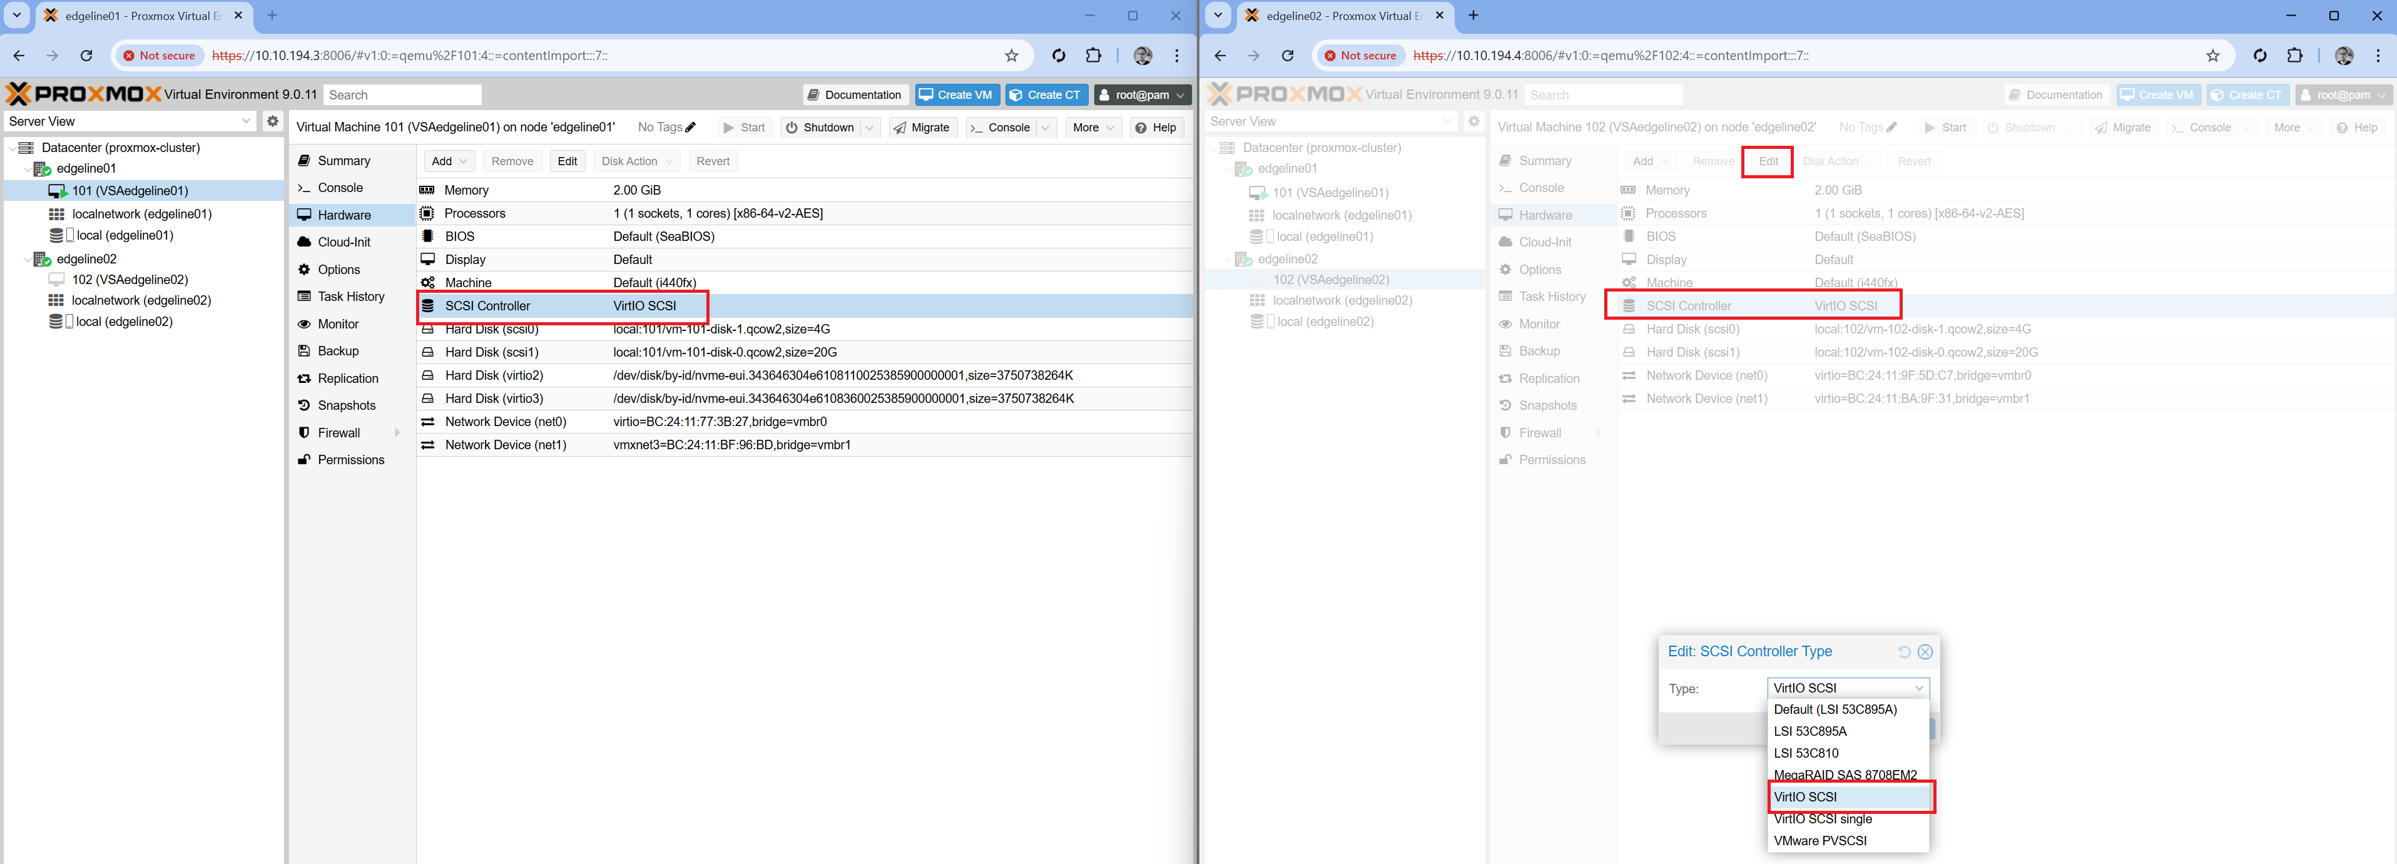Click Help button in left window
This screenshot has height=864, width=2397.
click(x=1156, y=128)
